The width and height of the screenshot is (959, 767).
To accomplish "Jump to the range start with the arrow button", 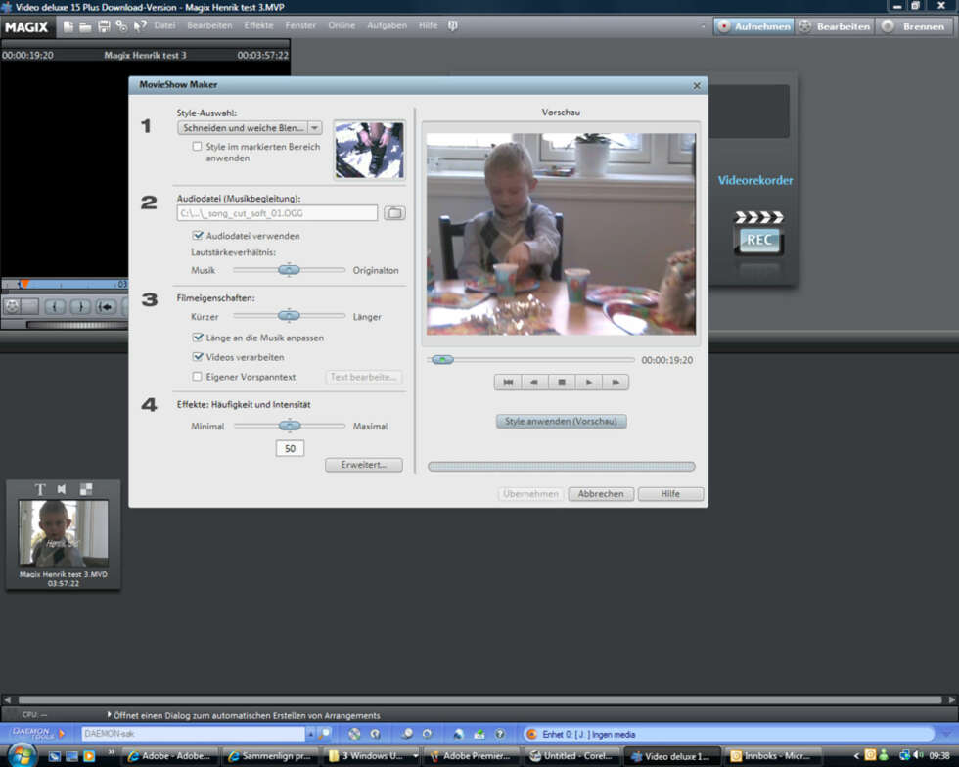I will 106,306.
